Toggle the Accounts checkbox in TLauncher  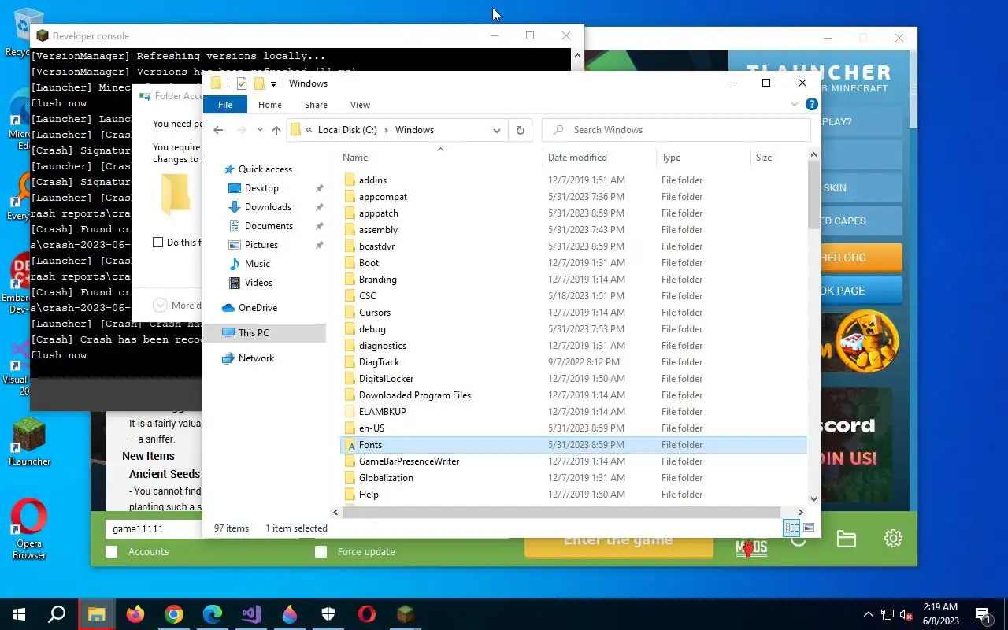coord(112,552)
